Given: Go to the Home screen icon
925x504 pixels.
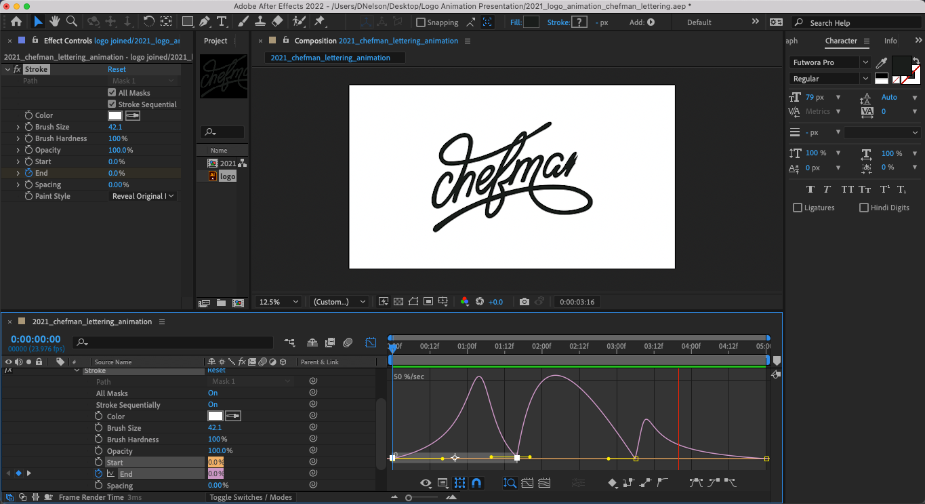Looking at the screenshot, I should pos(16,22).
